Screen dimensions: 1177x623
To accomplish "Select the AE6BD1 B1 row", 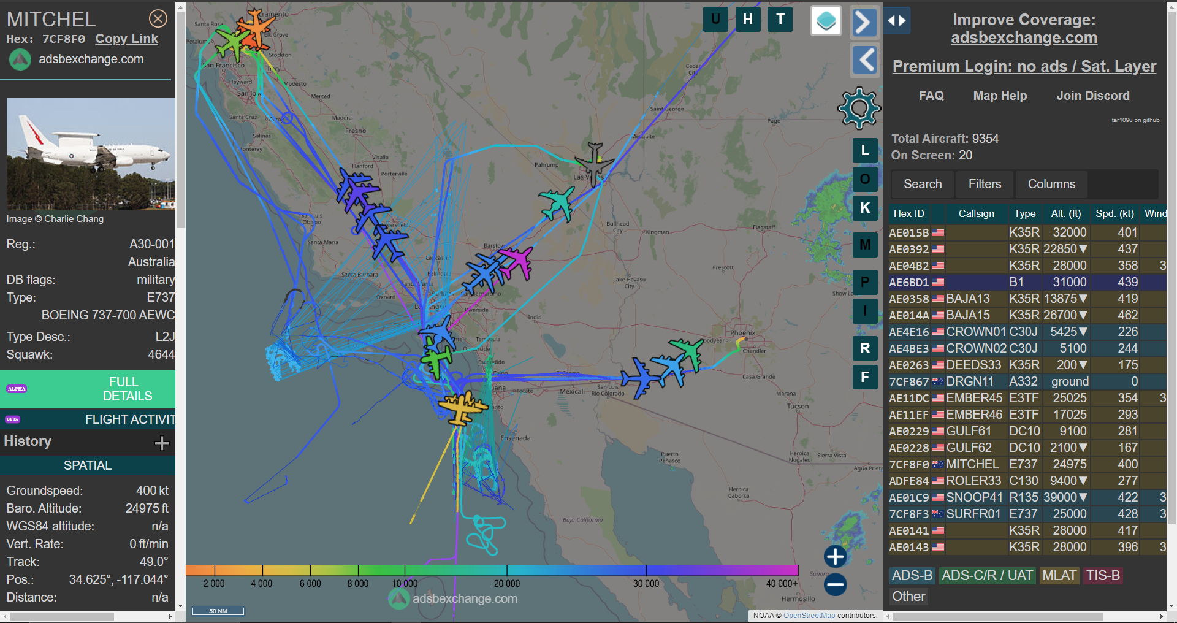I will (1027, 282).
